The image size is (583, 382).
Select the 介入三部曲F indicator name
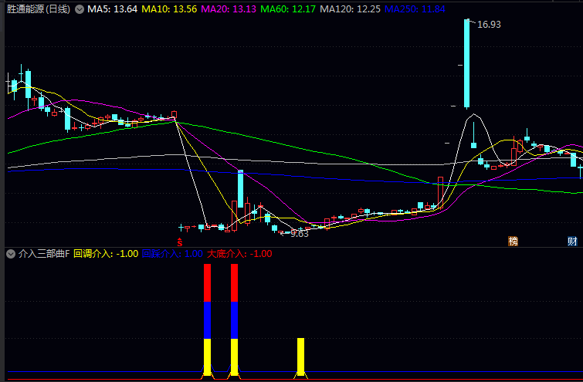point(44,254)
